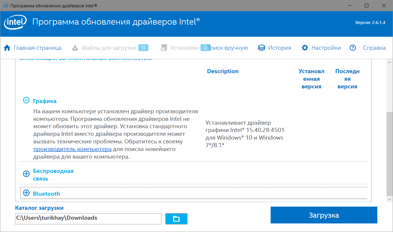Click the files download counter badge

click(x=143, y=48)
